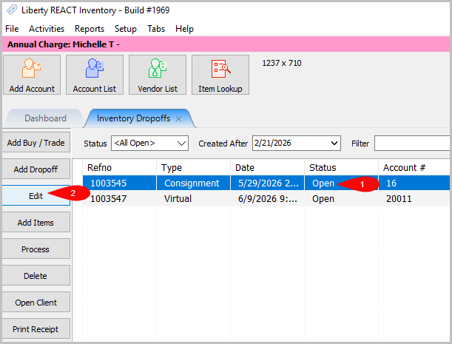Click the Delete button
The height and width of the screenshot is (344, 452).
(x=36, y=276)
